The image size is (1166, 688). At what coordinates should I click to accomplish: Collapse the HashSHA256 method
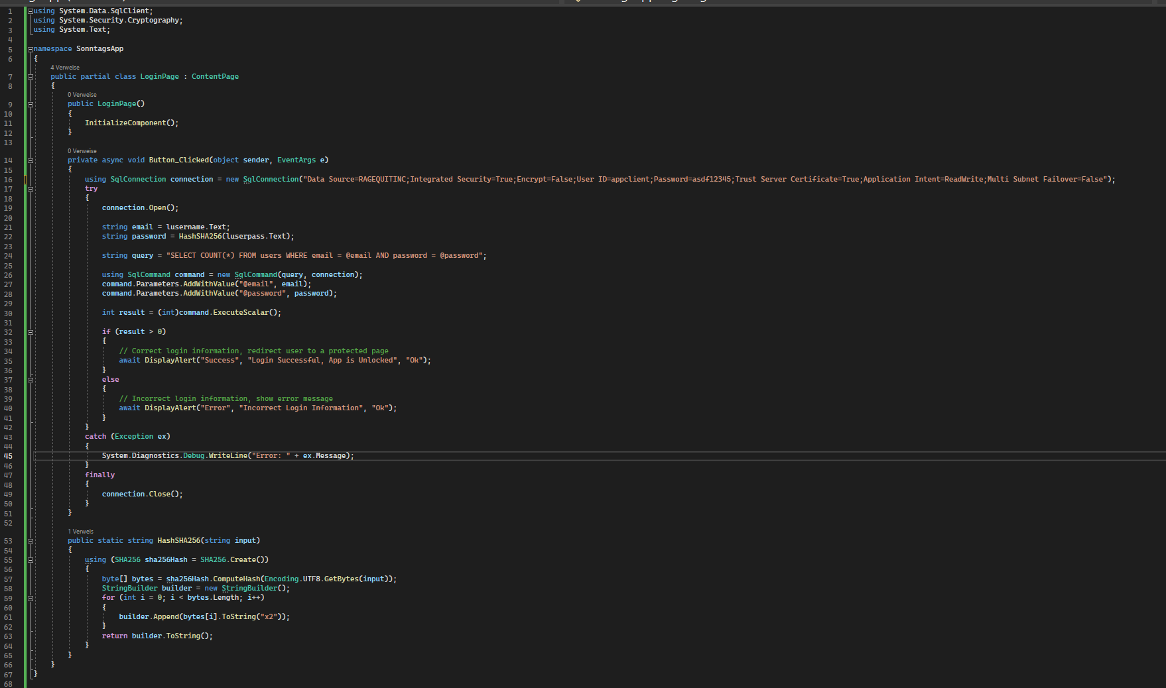(31, 541)
